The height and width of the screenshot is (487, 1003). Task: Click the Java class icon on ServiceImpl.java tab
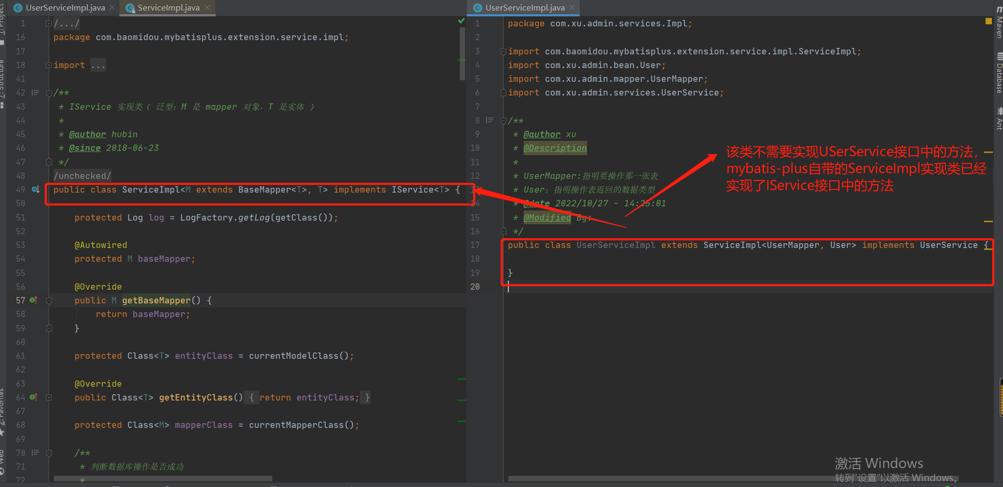tap(130, 8)
